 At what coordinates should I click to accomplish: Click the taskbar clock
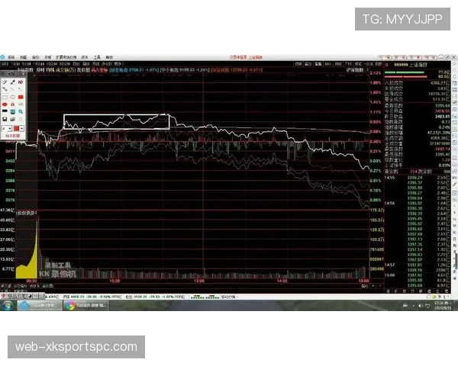point(443,306)
